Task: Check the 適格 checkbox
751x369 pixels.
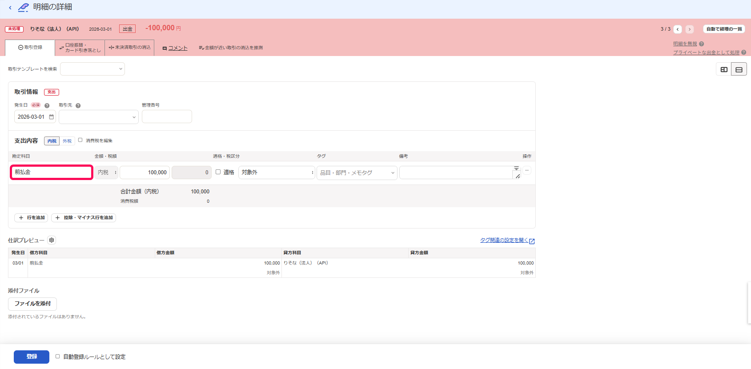Action: pos(218,172)
